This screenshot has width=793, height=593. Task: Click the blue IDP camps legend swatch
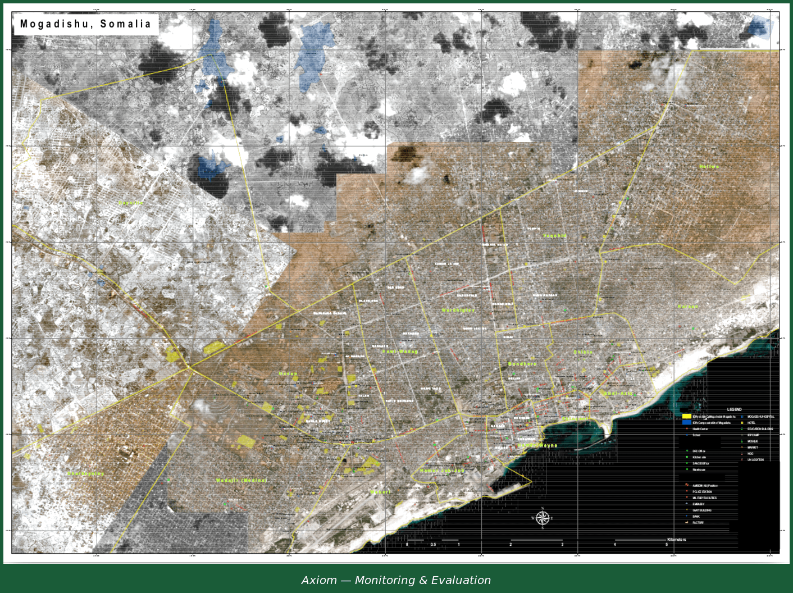coord(687,422)
